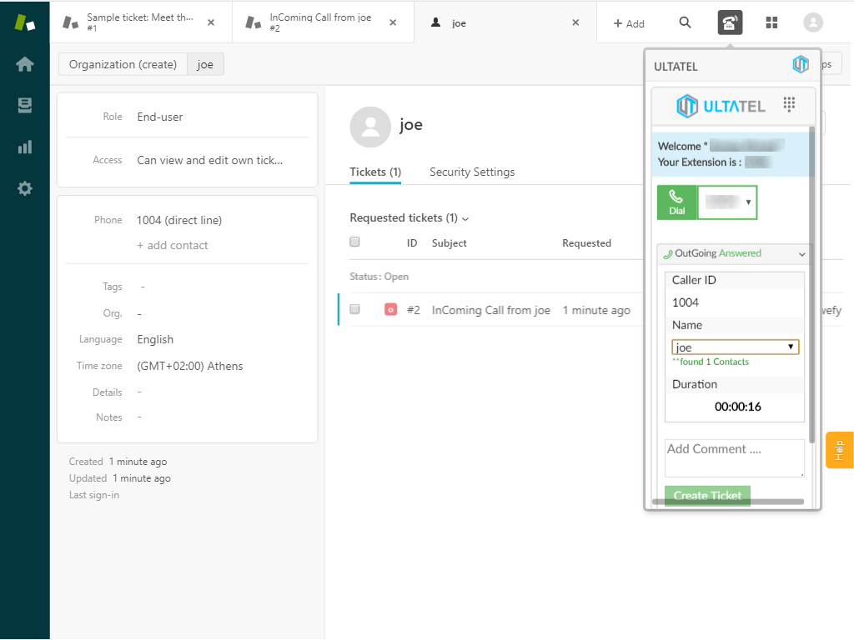
Task: Open your profile avatar in the top bar
Action: pyautogui.click(x=813, y=22)
